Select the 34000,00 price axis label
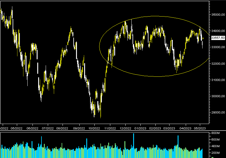The image size is (226, 158). coord(218,31)
